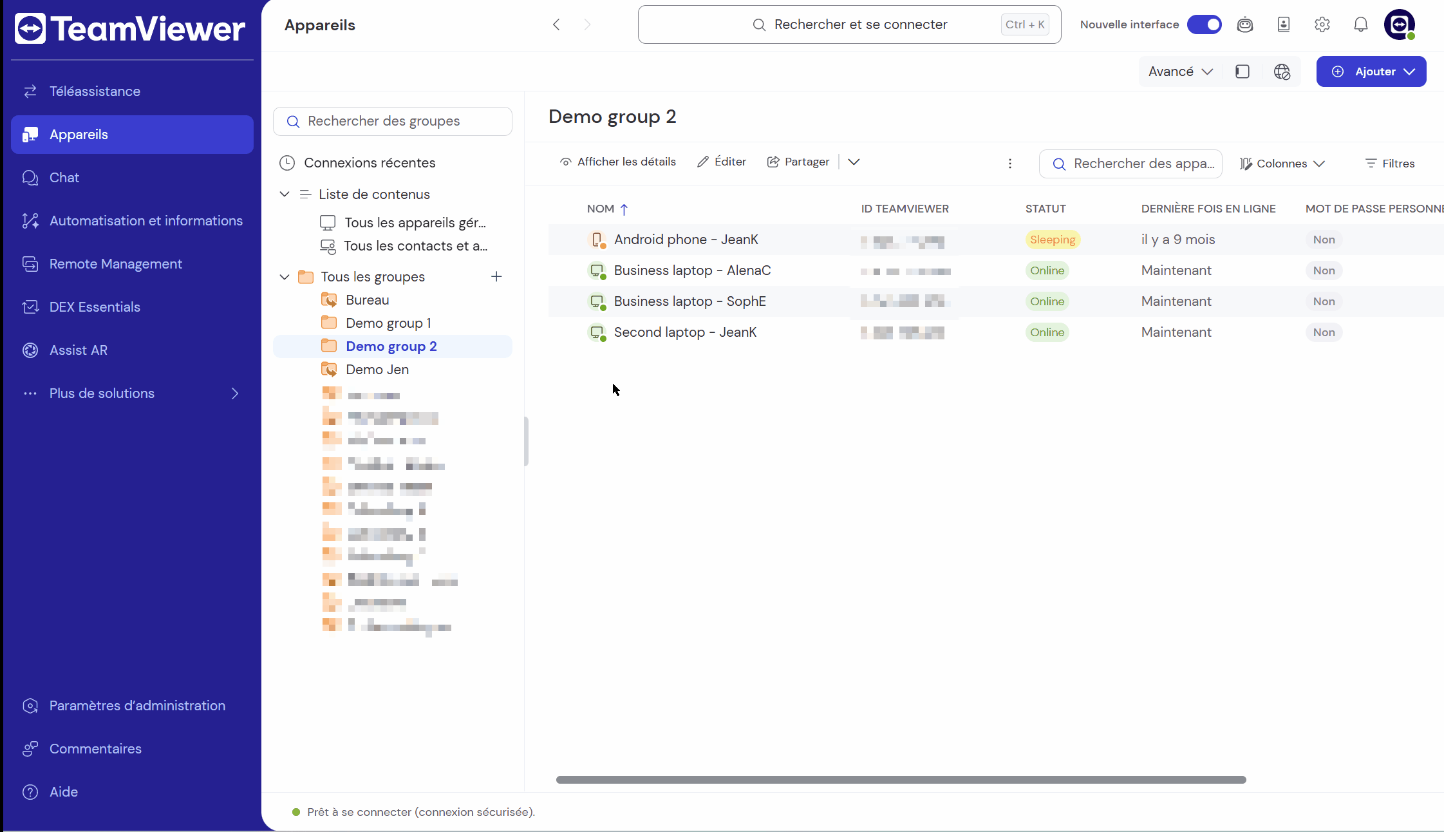
Task: Click the connection status message in footer
Action: 421,812
